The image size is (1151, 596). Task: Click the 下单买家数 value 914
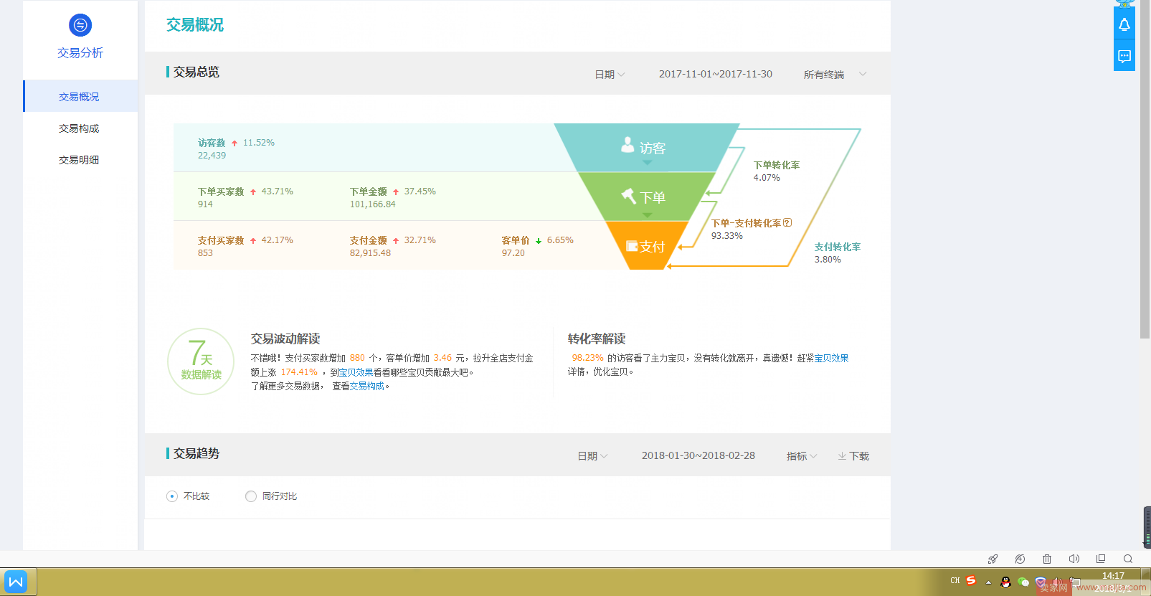point(205,204)
